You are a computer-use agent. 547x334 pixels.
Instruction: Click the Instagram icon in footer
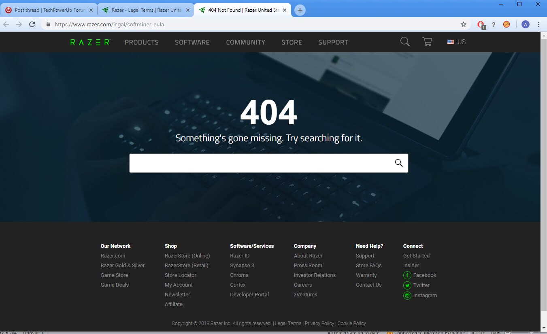[x=407, y=296]
